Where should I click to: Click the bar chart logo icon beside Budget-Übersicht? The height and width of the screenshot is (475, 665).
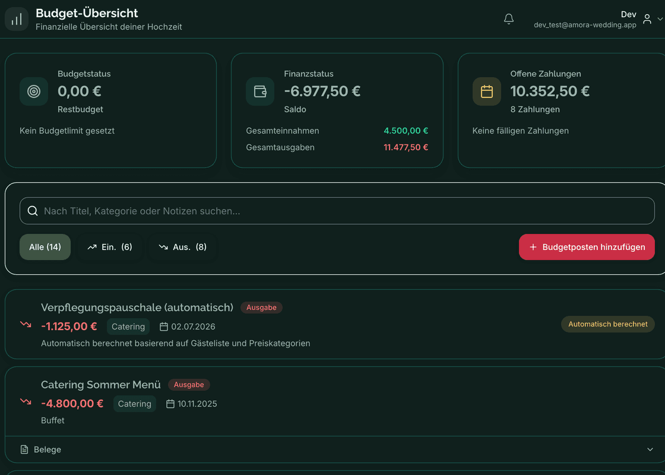tap(17, 19)
